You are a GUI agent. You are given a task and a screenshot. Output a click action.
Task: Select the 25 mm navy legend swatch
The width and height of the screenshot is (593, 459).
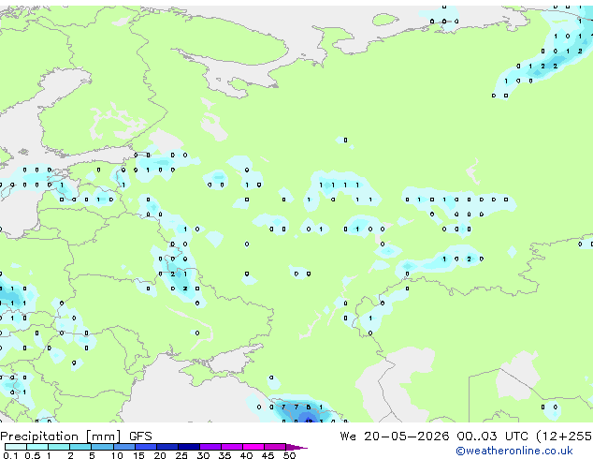point(188,447)
